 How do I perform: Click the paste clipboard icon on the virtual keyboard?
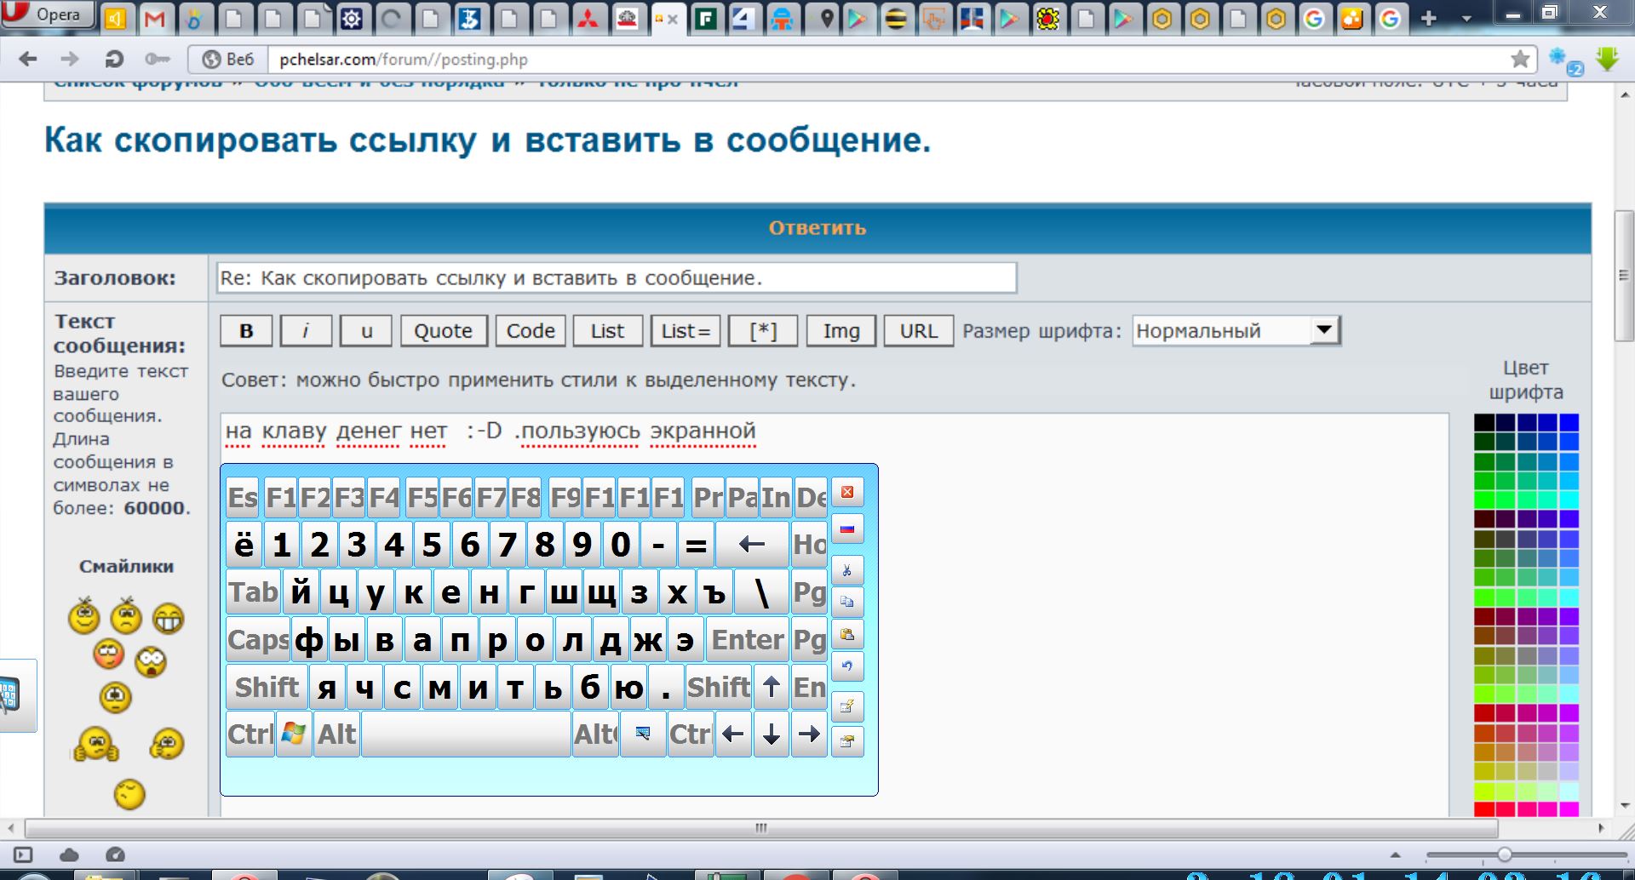click(846, 635)
